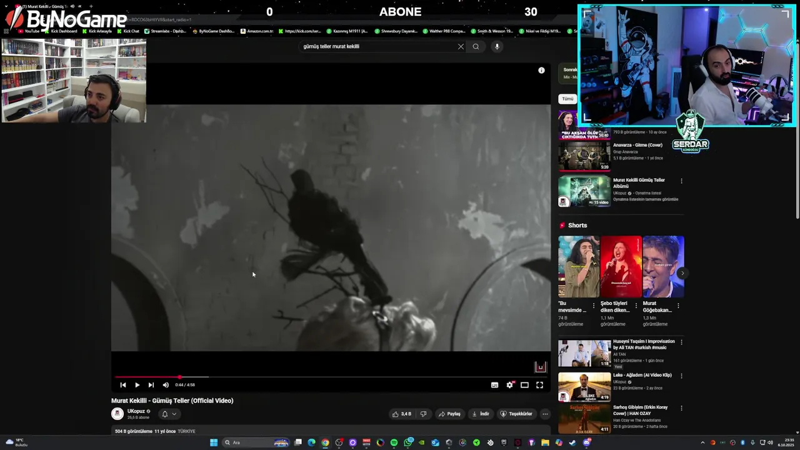The height and width of the screenshot is (450, 800).
Task: Show next Shorts with arrow
Action: [682, 273]
